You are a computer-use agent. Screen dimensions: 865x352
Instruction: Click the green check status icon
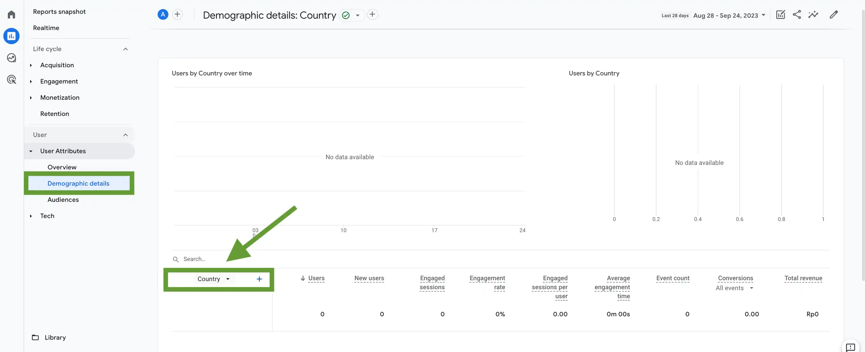point(346,15)
